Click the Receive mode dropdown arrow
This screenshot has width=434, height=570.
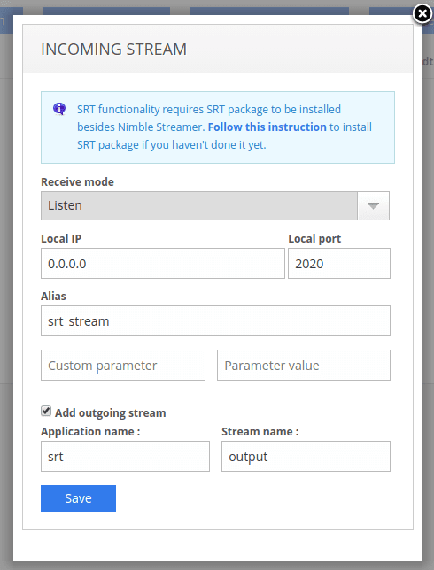[373, 205]
